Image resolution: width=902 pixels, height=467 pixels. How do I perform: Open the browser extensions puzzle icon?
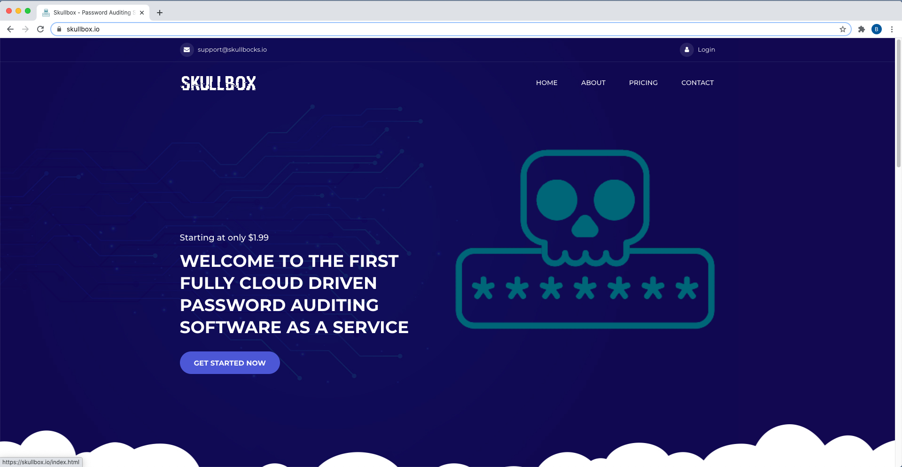coord(862,29)
